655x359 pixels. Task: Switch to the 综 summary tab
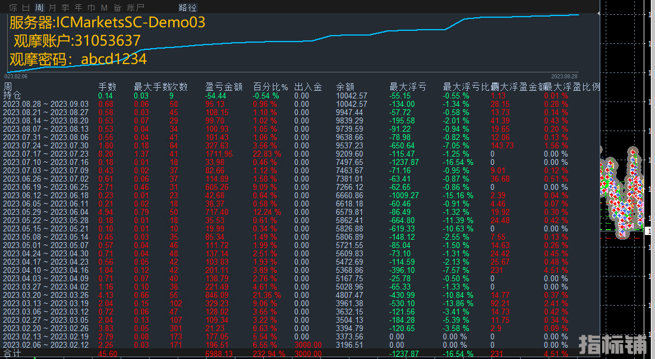coord(13,8)
